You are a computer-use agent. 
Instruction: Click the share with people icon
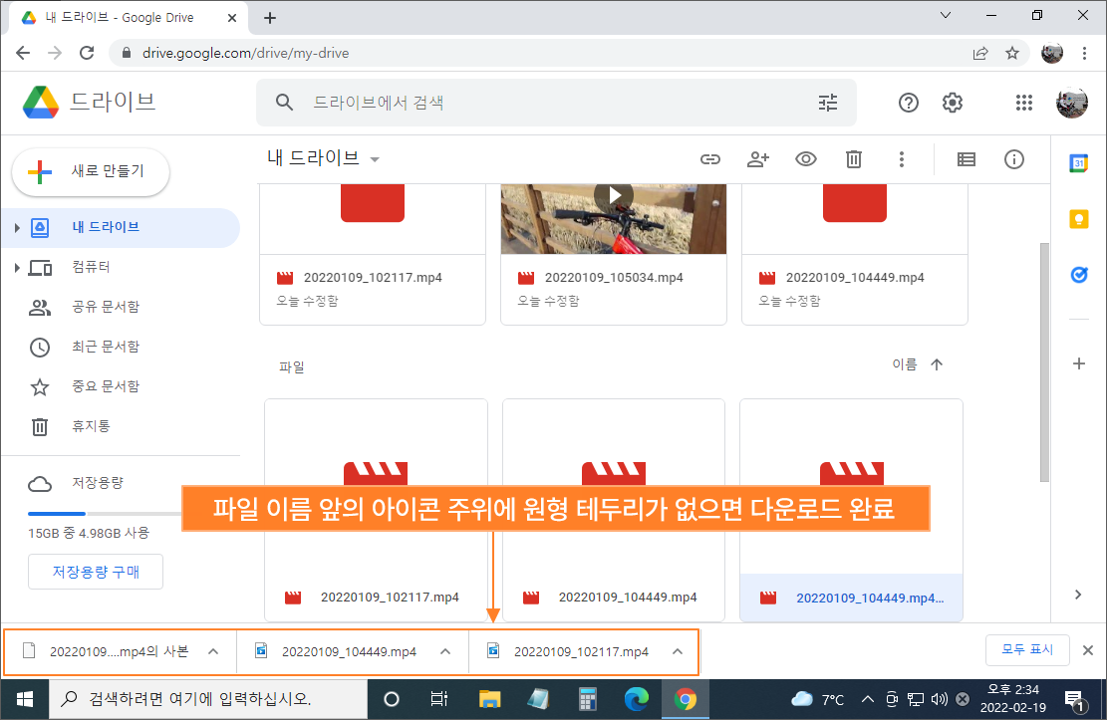click(x=758, y=159)
